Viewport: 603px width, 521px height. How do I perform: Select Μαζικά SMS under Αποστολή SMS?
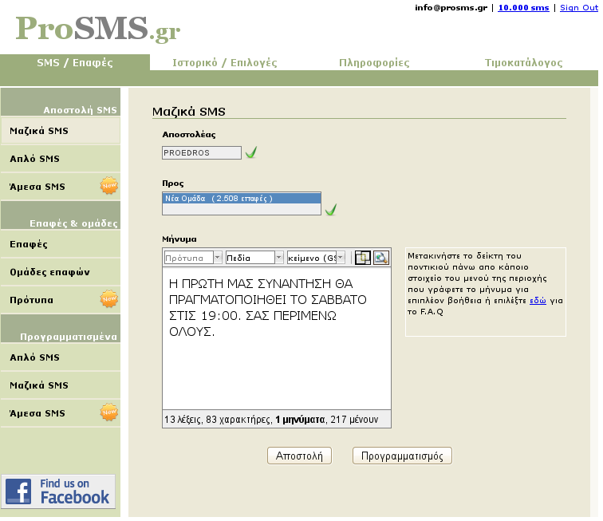pyautogui.click(x=61, y=131)
